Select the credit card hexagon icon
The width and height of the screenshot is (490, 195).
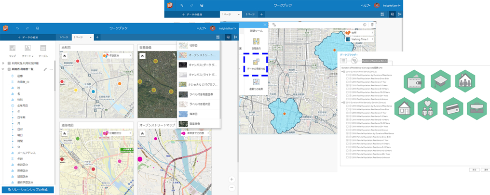tap(453, 108)
